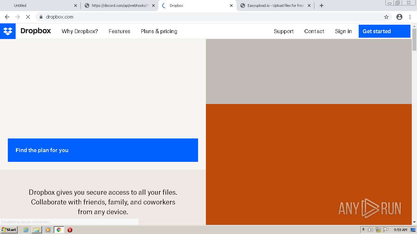This screenshot has height=234, width=417.
Task: Click Sign in link
Action: point(343,31)
